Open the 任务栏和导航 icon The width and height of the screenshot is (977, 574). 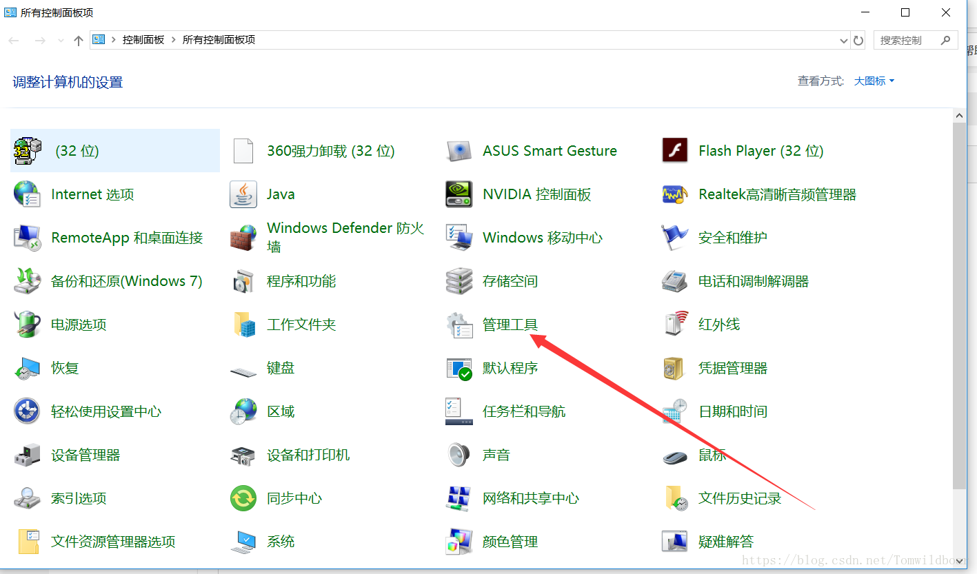[459, 411]
